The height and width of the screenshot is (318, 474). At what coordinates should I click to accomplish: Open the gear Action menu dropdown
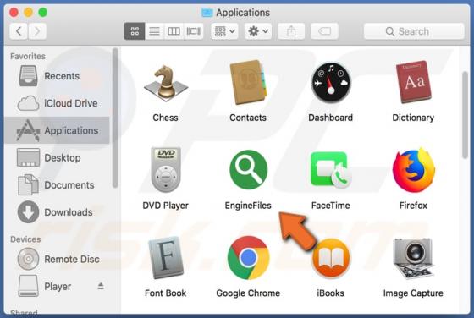pos(258,31)
